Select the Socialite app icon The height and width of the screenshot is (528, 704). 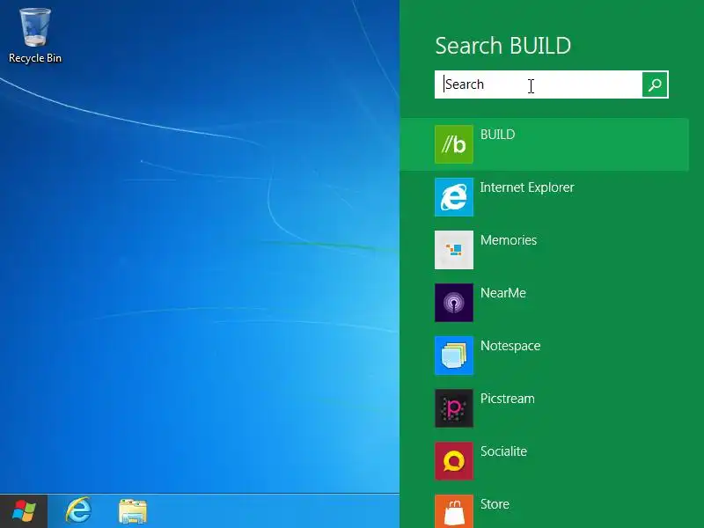click(454, 461)
